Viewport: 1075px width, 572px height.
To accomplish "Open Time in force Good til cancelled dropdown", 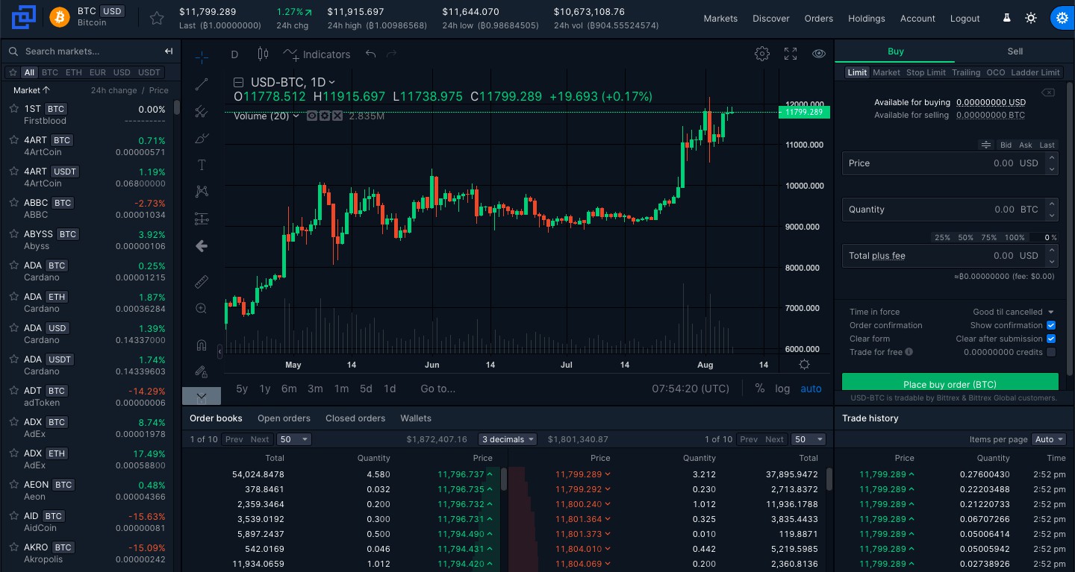I will coord(1013,312).
